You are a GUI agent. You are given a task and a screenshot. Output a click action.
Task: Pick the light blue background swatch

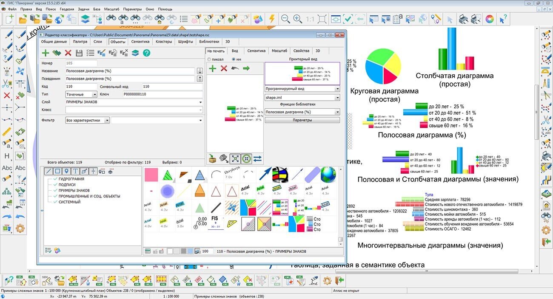tap(190, 251)
